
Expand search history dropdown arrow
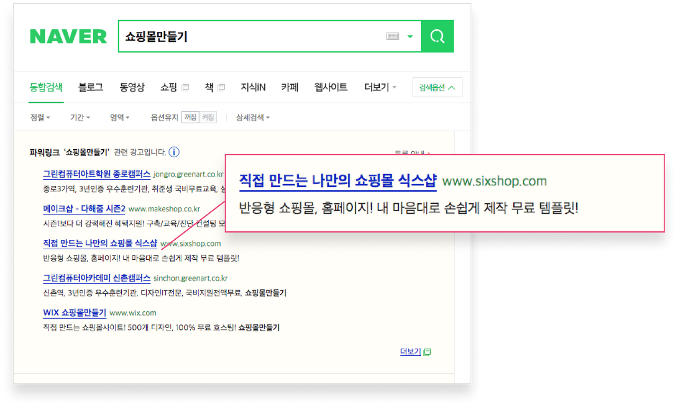[x=409, y=37]
